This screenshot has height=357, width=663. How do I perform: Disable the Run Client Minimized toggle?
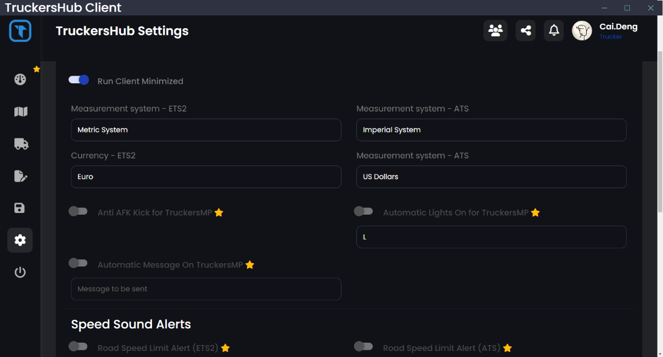tap(78, 80)
